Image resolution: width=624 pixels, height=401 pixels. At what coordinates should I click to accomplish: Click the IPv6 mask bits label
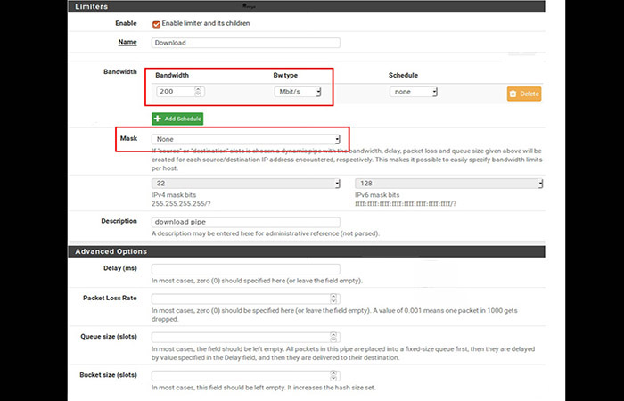[x=377, y=195]
